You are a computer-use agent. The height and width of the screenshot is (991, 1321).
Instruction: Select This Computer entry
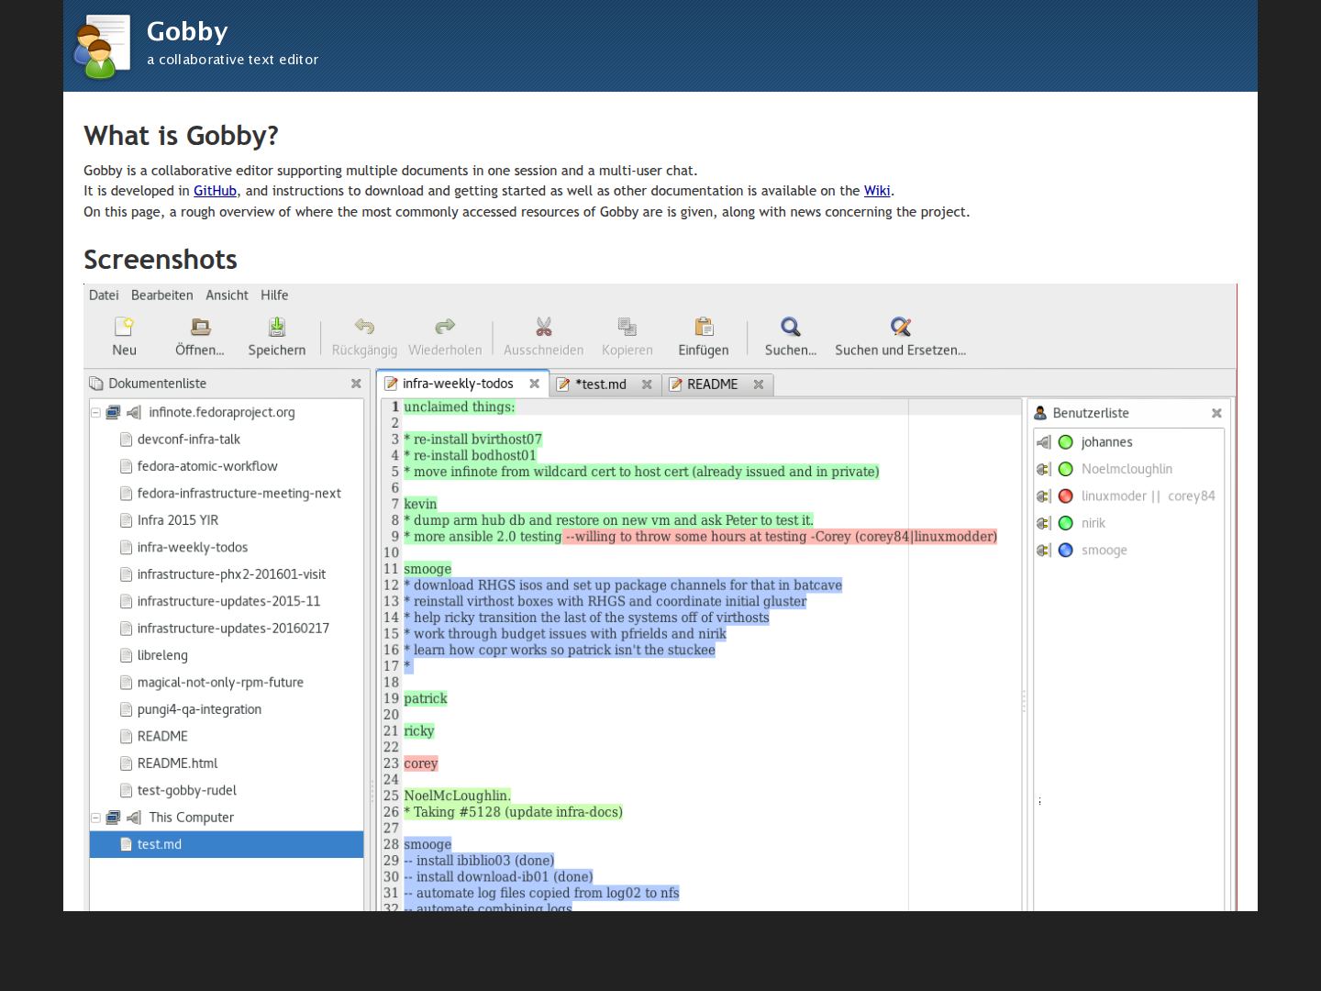[192, 818]
